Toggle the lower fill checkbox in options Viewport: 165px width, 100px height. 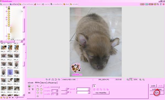(x=68, y=92)
